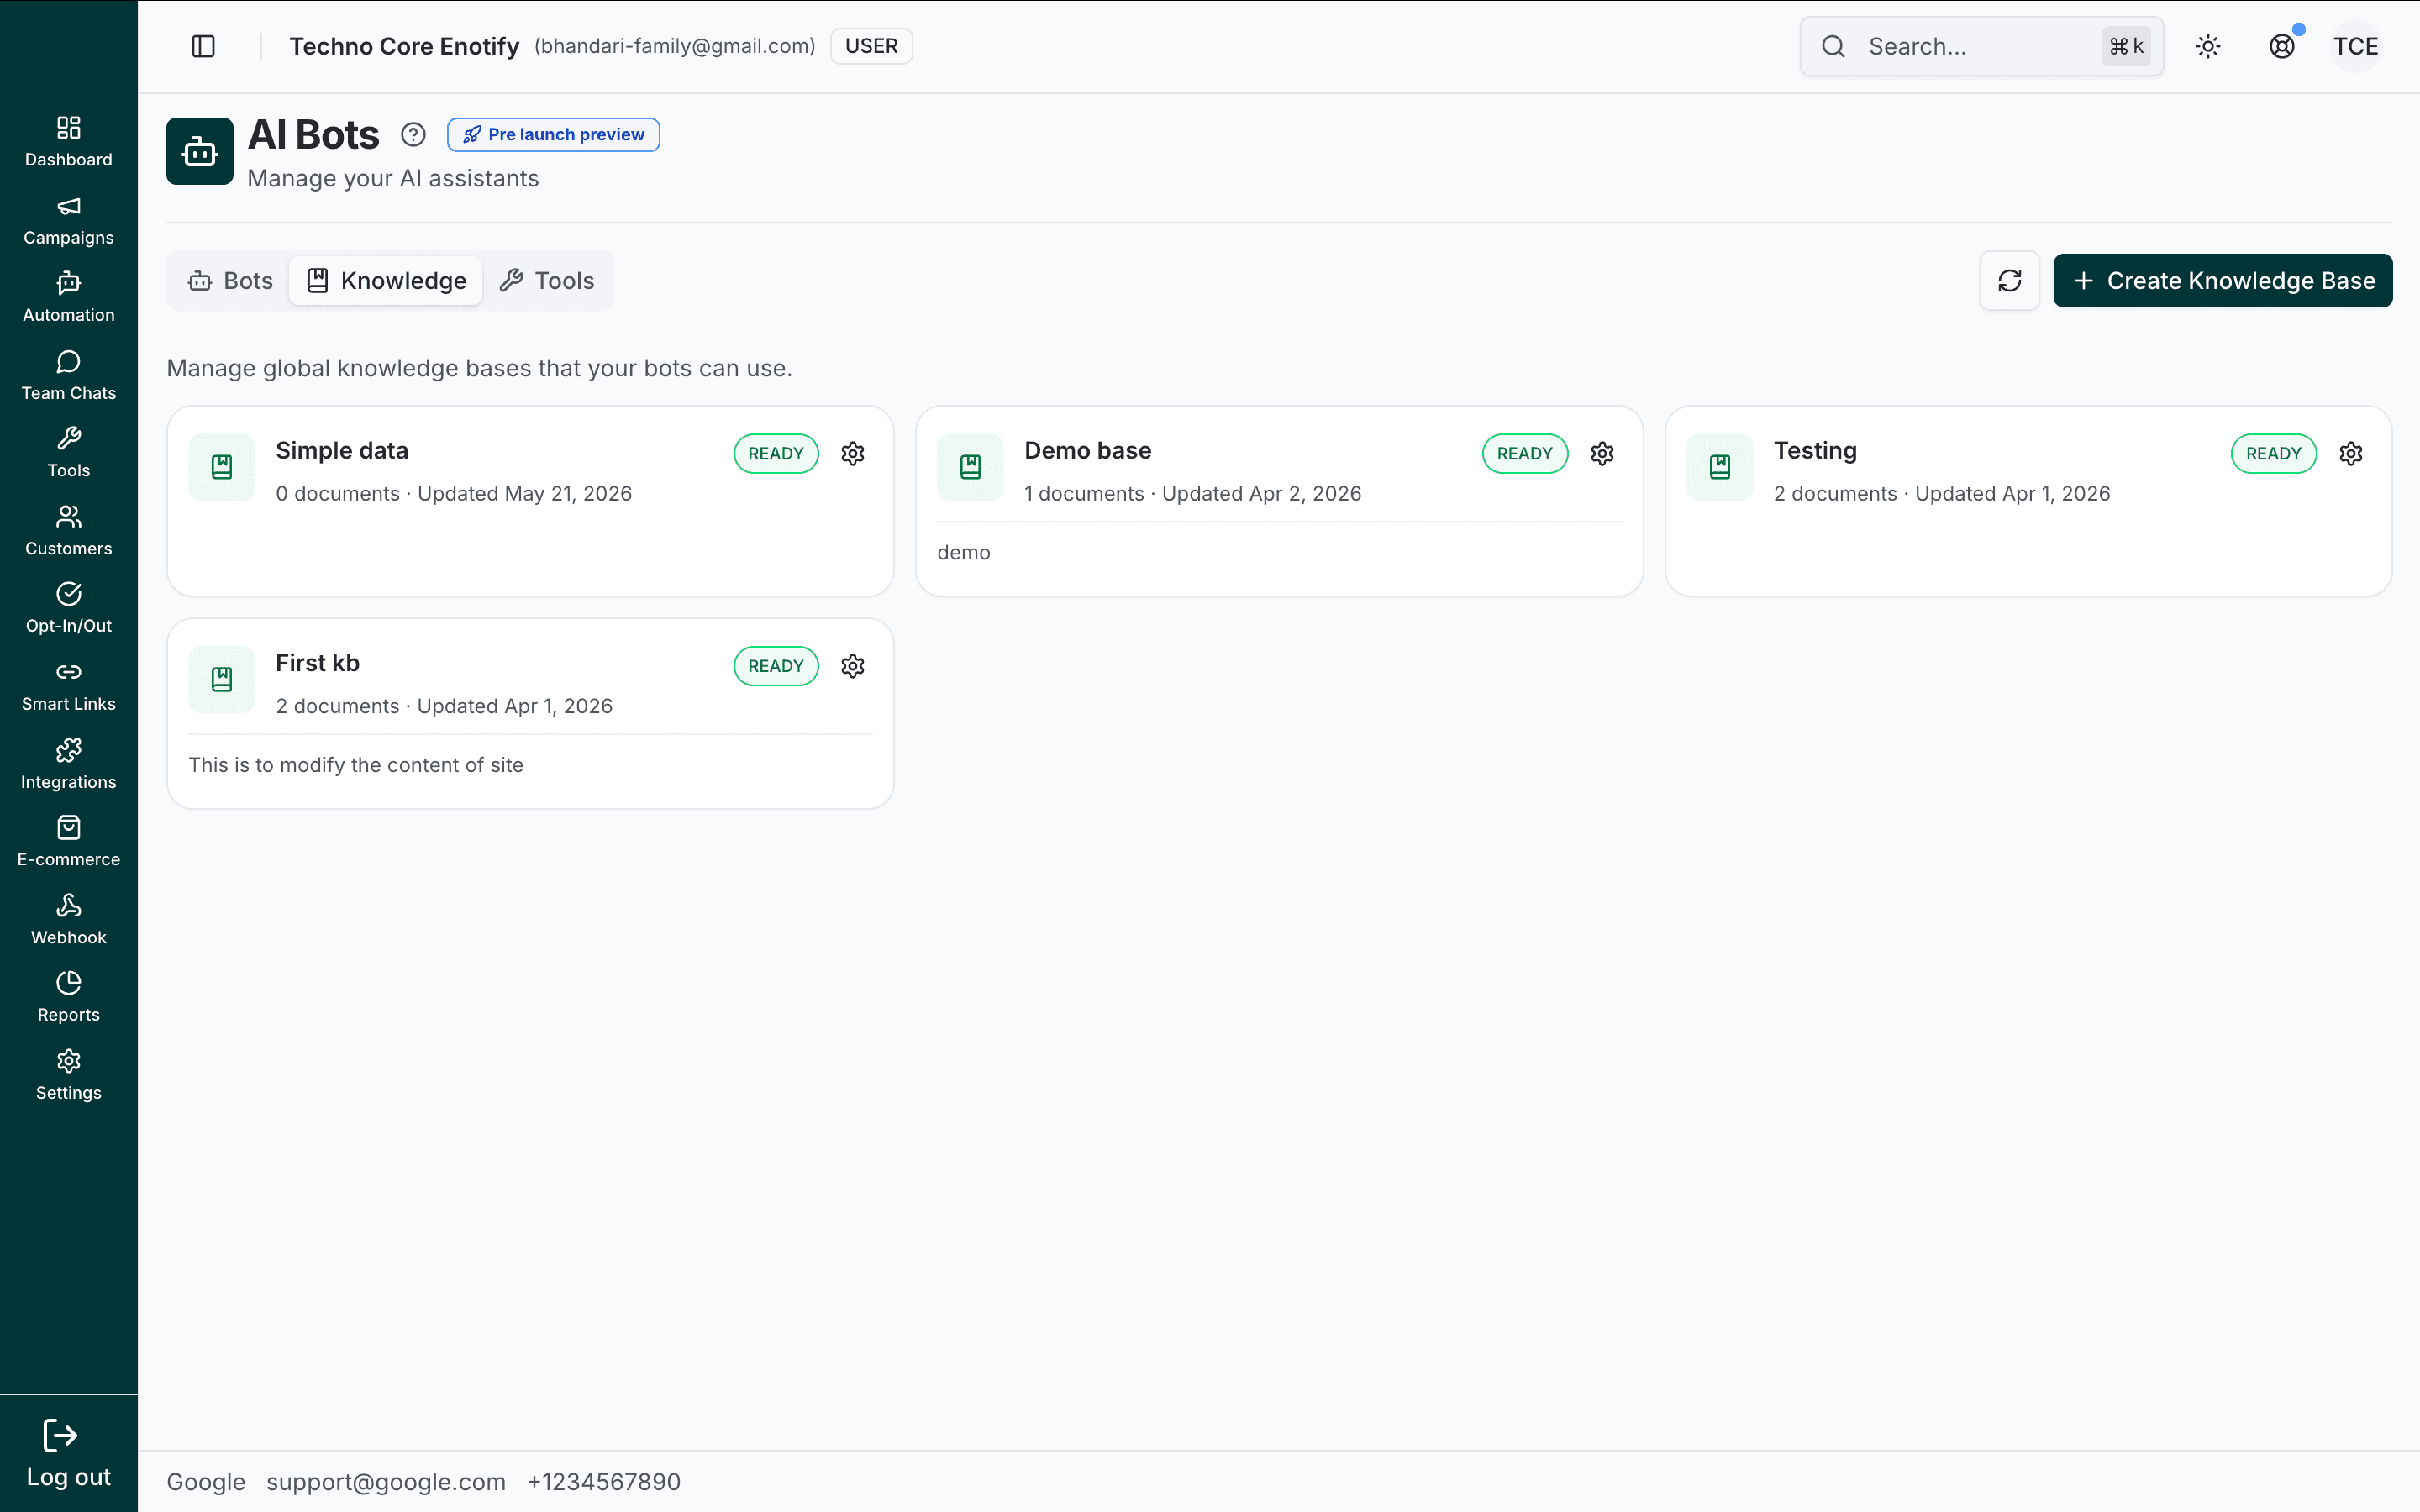Open Smart Links section
2420x1512 pixels.
click(x=68, y=687)
